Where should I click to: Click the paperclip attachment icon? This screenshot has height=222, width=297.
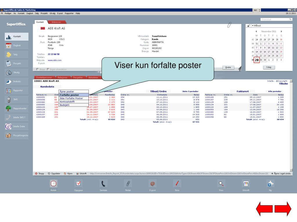click(229, 25)
